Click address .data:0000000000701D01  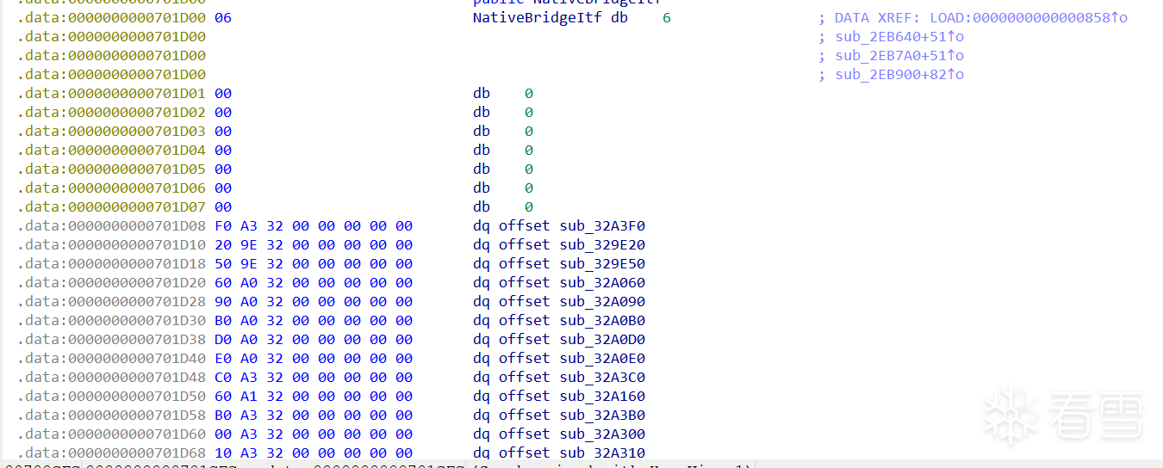tap(111, 93)
